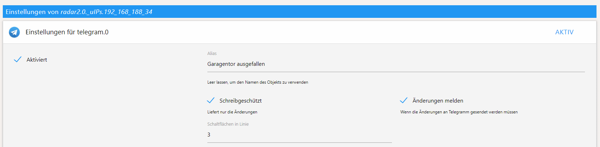Click the checkmark next to Schreibgeschützt
600x147 pixels.
(x=210, y=100)
